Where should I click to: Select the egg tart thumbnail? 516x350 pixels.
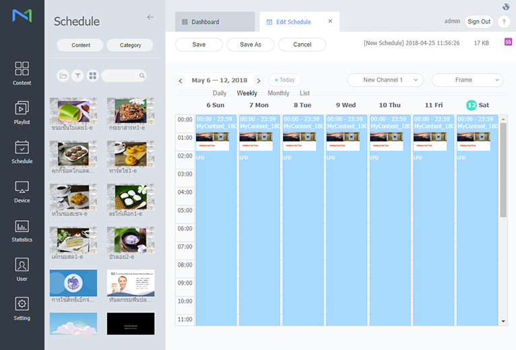131,154
